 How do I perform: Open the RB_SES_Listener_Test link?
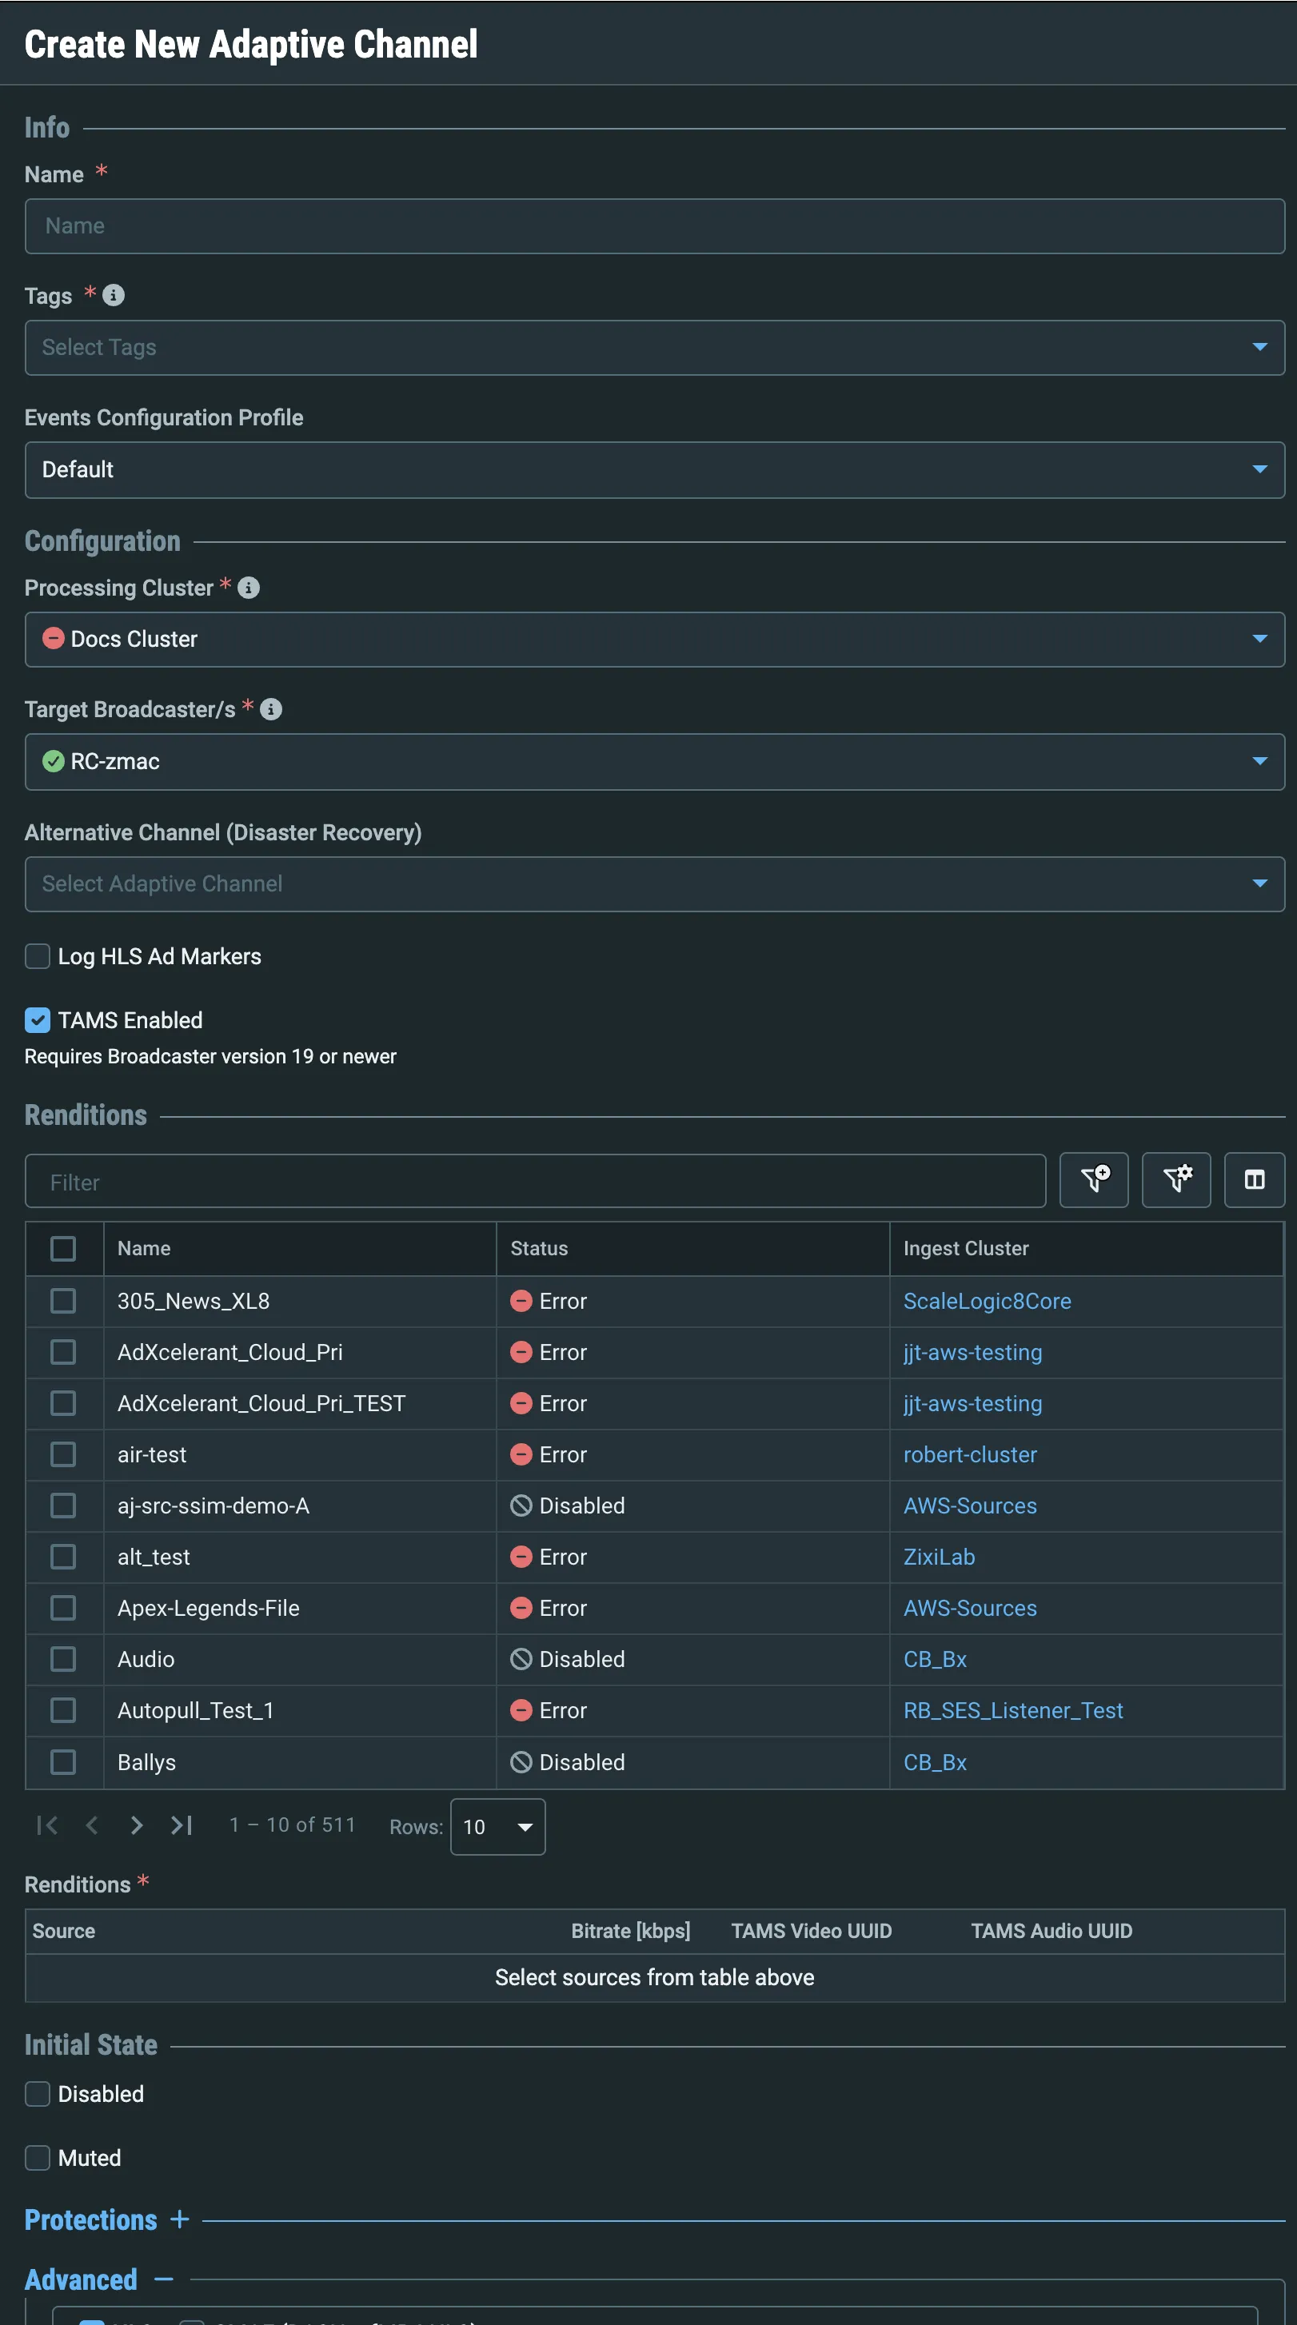click(x=1014, y=1710)
